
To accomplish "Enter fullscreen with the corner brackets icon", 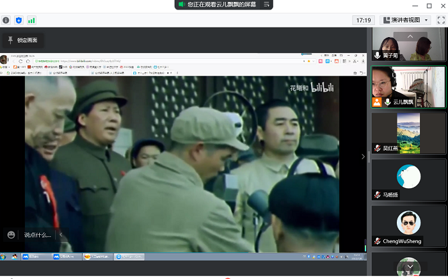I will (x=441, y=20).
